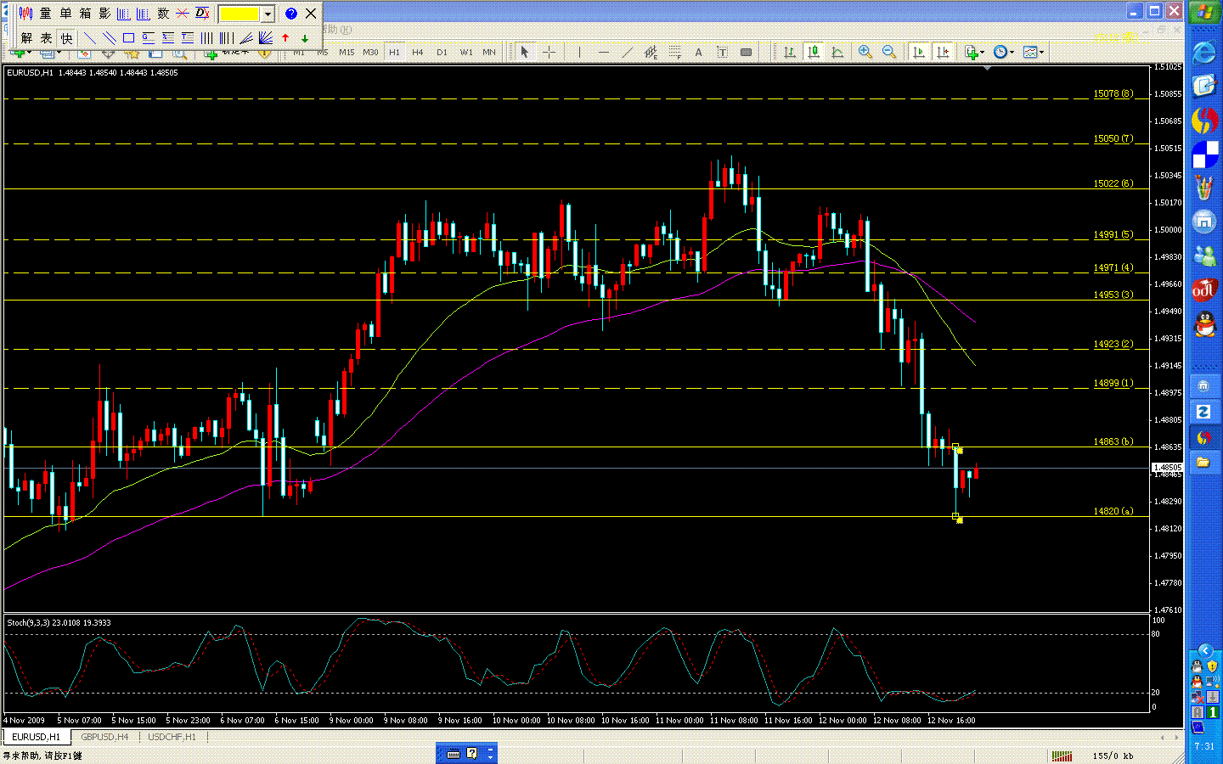
Task: Select the H4 timeframe
Action: pyautogui.click(x=418, y=52)
